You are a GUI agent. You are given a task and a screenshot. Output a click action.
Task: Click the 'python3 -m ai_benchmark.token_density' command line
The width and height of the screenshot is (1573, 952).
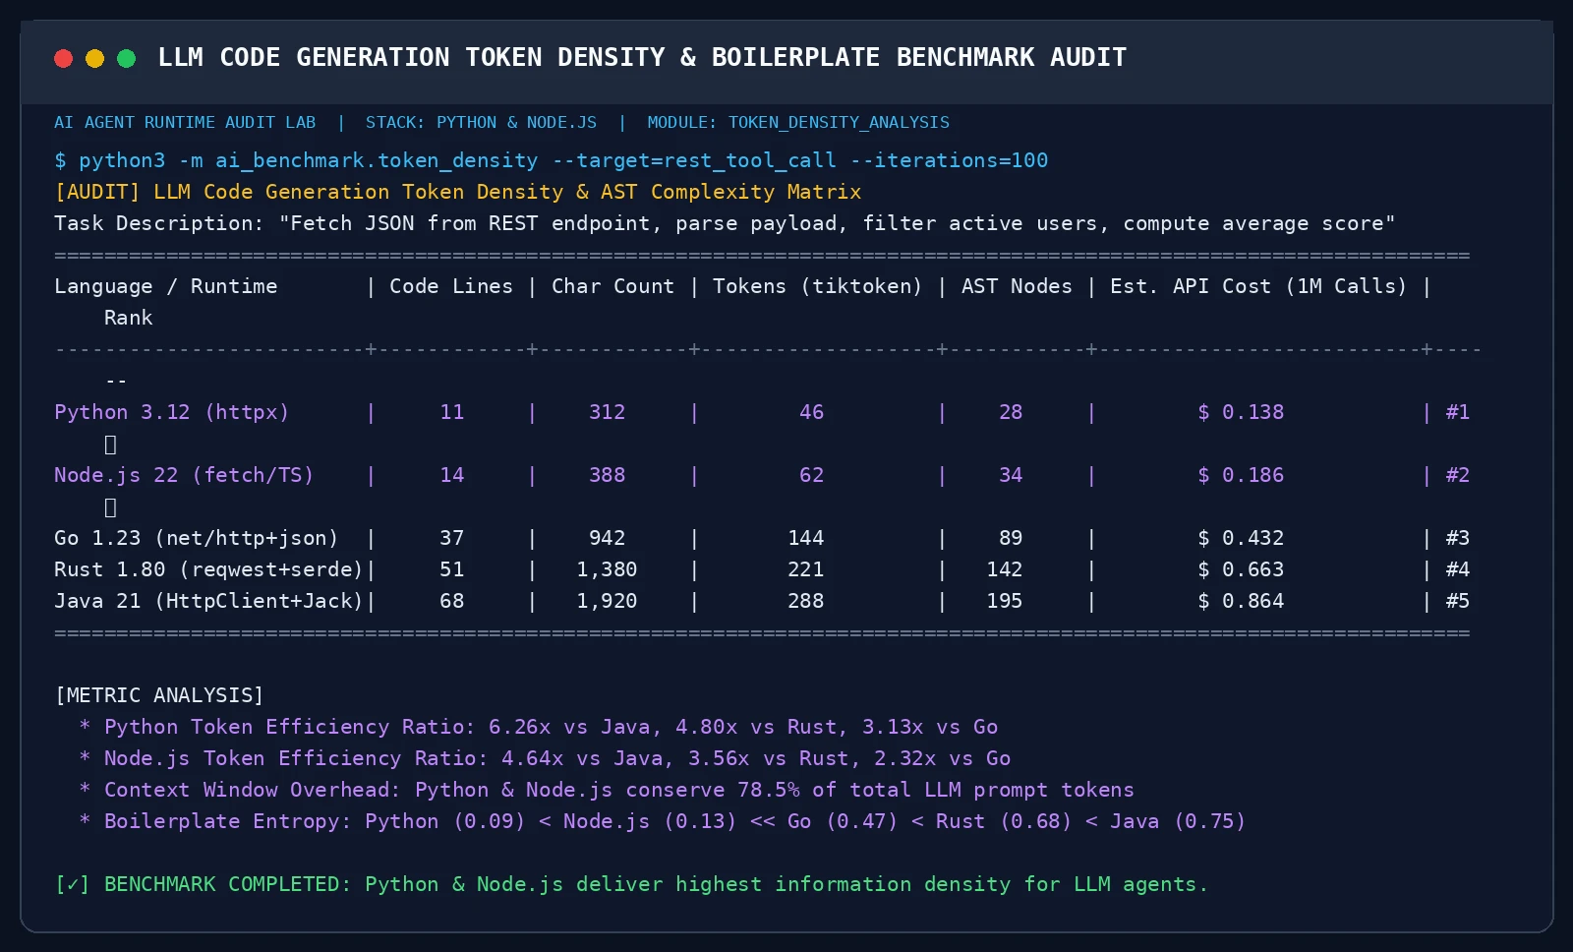pyautogui.click(x=552, y=160)
